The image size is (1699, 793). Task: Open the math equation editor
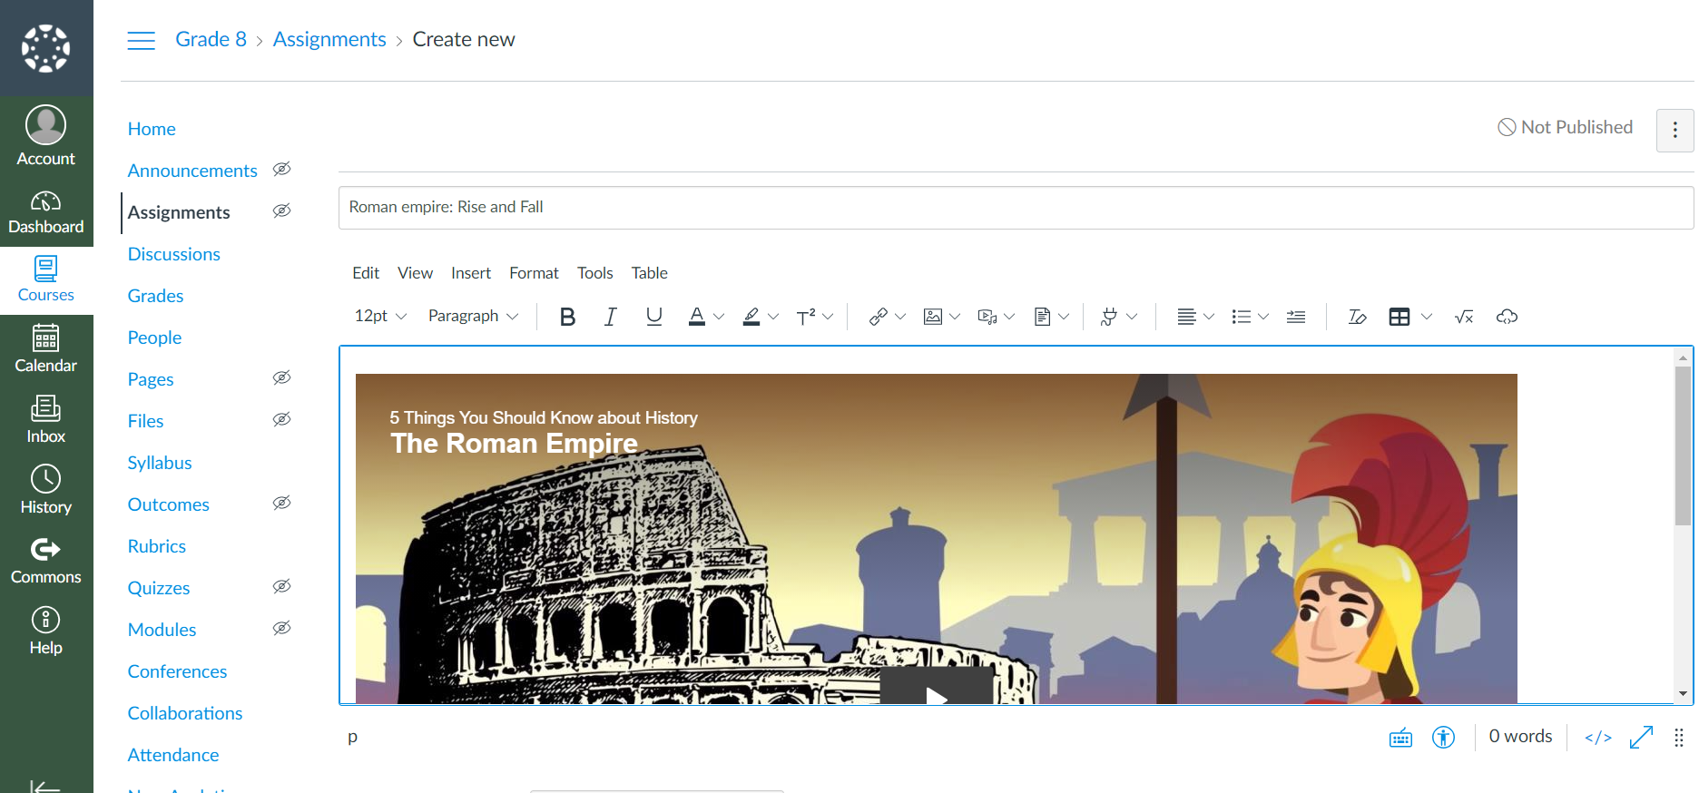click(x=1464, y=317)
